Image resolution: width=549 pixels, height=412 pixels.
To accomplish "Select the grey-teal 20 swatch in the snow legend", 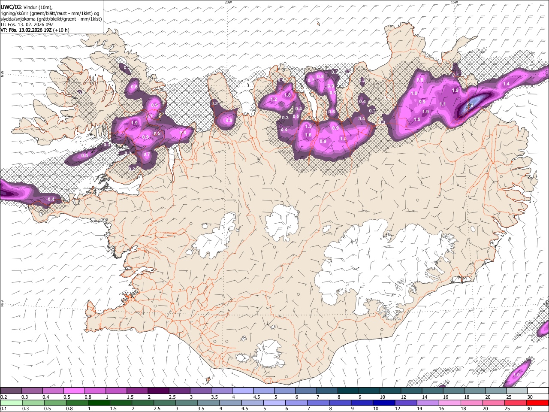I will coord(495,391).
